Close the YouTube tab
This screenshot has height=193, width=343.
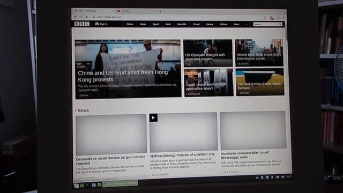click(x=154, y=11)
